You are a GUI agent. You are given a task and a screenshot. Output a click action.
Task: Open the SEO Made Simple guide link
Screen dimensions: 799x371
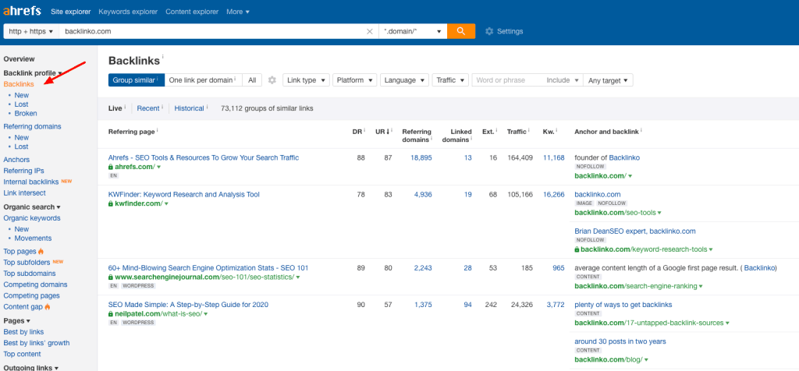188,305
